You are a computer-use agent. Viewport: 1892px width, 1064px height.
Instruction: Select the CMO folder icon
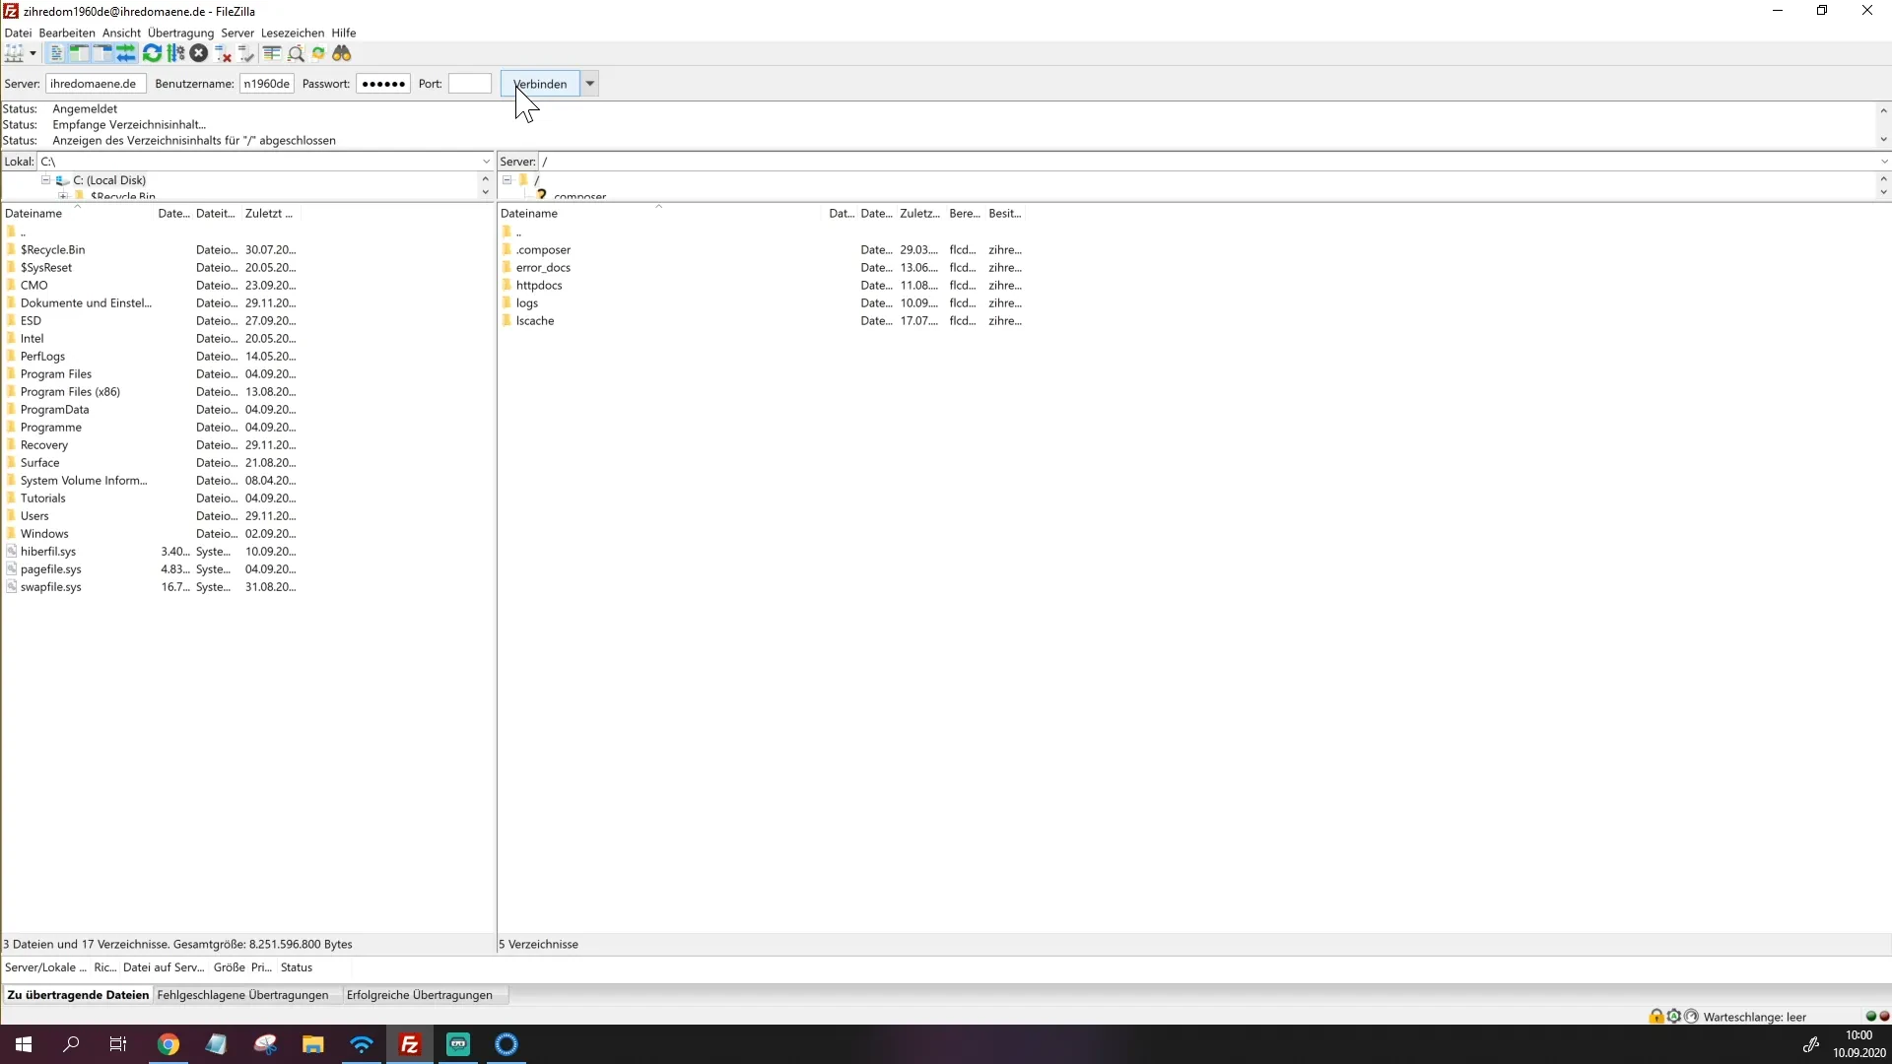(x=11, y=286)
